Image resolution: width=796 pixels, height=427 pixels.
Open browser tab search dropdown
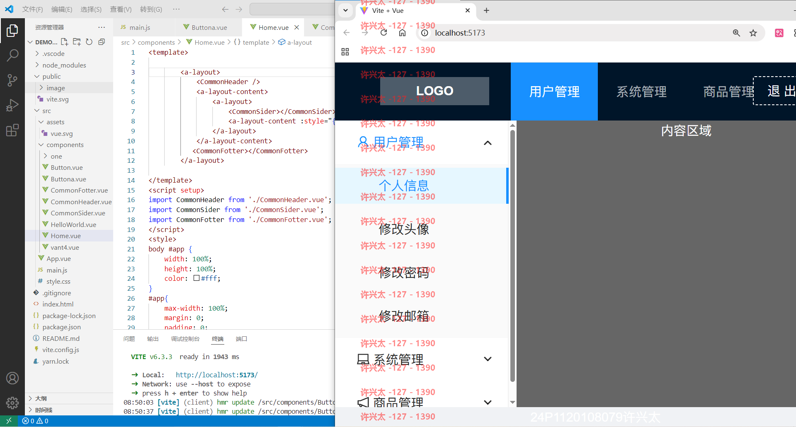345,10
